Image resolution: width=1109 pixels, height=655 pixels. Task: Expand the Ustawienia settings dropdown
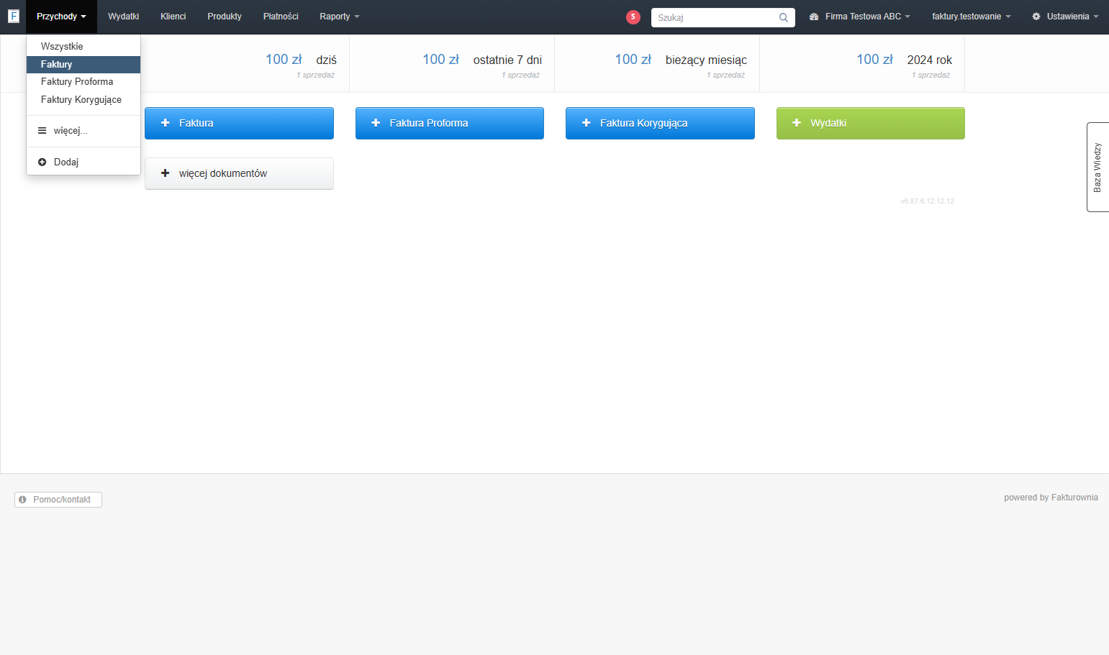coord(1065,17)
